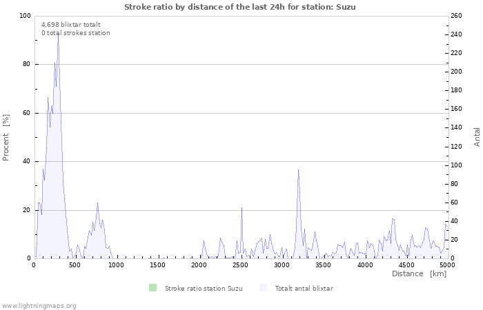Screen dimensions: 483x310
Task: Click the lavender Totalt antal blixtar swatch
Action: (x=263, y=288)
